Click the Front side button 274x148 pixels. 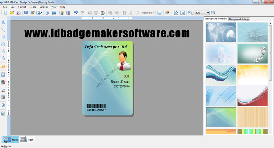coord(11,139)
